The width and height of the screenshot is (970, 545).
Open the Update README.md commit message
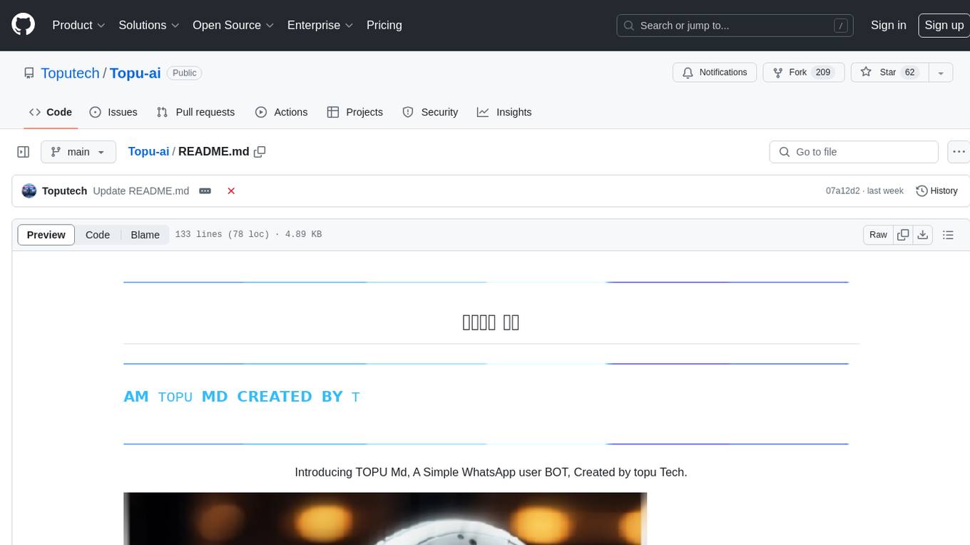coord(141,190)
